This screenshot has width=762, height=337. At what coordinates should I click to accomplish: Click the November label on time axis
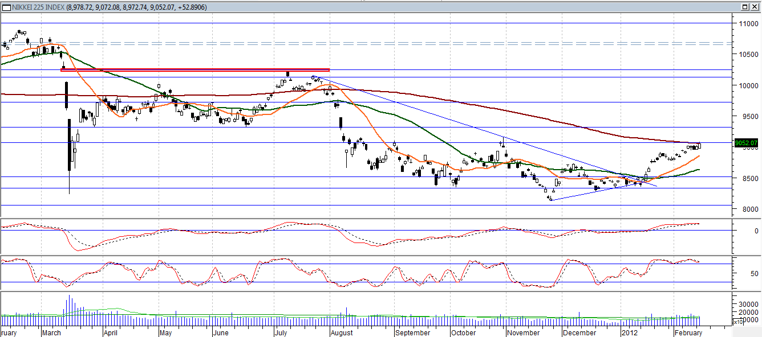(x=522, y=332)
